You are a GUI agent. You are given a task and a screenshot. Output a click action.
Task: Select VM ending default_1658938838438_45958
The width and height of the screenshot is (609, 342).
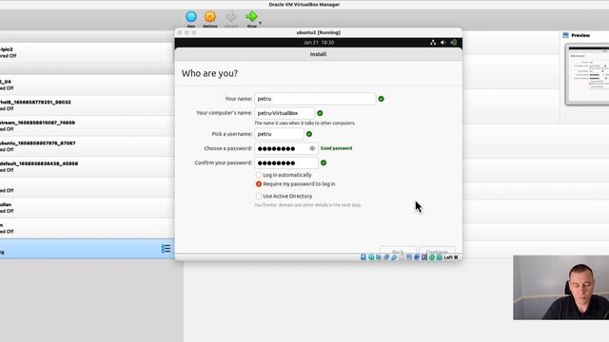point(87,167)
